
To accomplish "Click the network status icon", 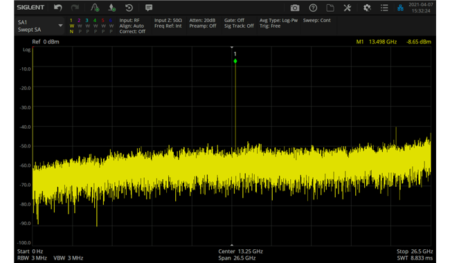I will click(x=400, y=8).
